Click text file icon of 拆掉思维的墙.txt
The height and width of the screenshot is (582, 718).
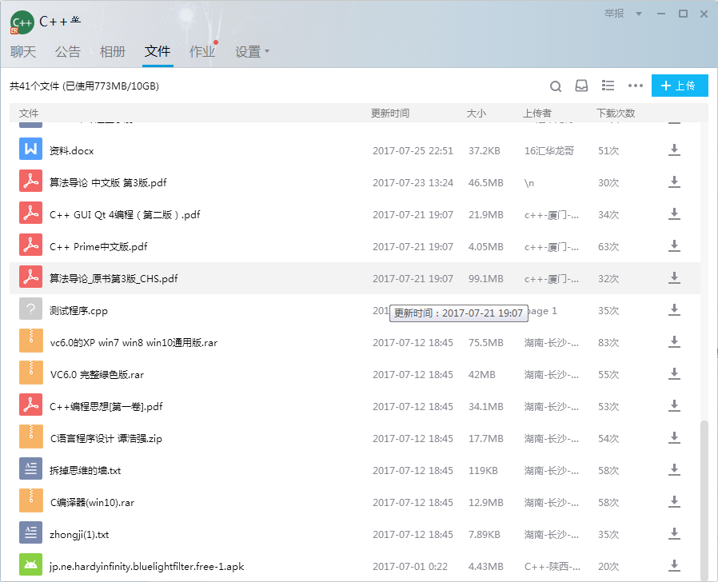click(x=30, y=468)
